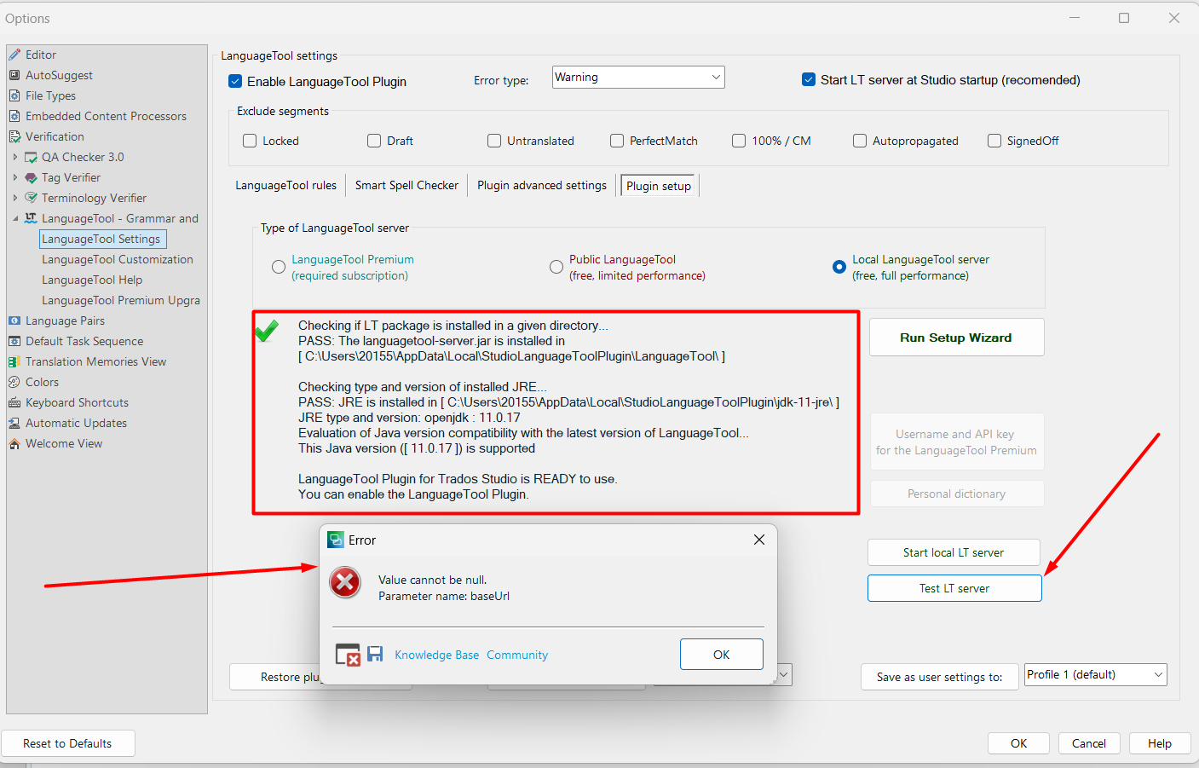Expand the QA Checker 3.0 tree node
This screenshot has height=768, width=1199.
(x=15, y=157)
